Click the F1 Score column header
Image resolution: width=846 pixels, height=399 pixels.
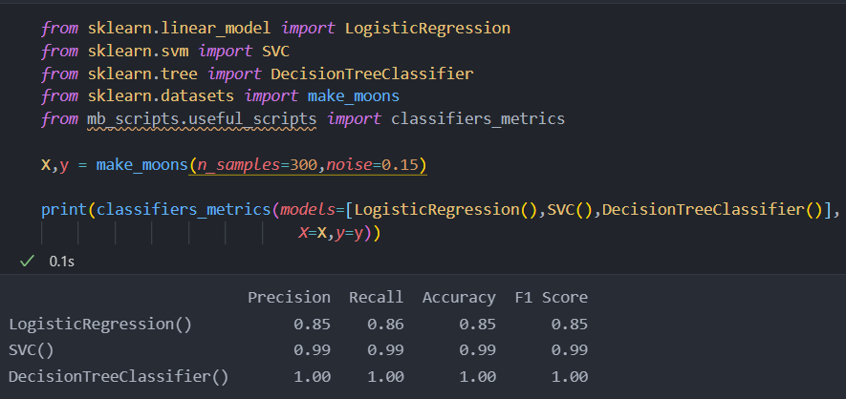[x=551, y=297]
